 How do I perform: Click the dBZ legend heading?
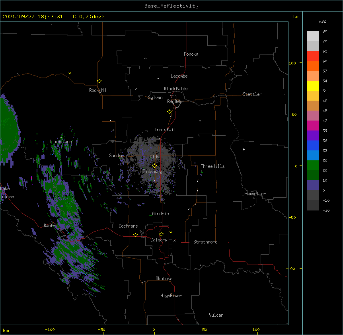tap(322, 21)
